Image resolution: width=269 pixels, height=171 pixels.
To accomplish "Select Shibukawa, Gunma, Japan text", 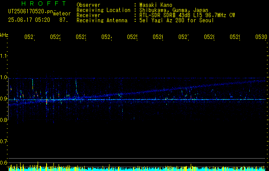I will 174,10.
